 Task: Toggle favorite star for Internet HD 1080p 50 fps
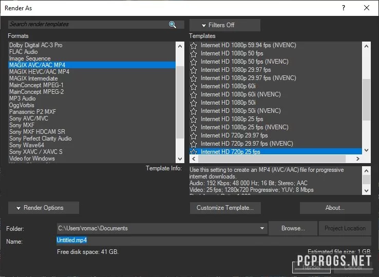tap(194, 54)
